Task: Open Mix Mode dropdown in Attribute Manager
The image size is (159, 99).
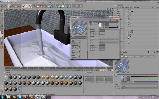Action: pos(139,86)
